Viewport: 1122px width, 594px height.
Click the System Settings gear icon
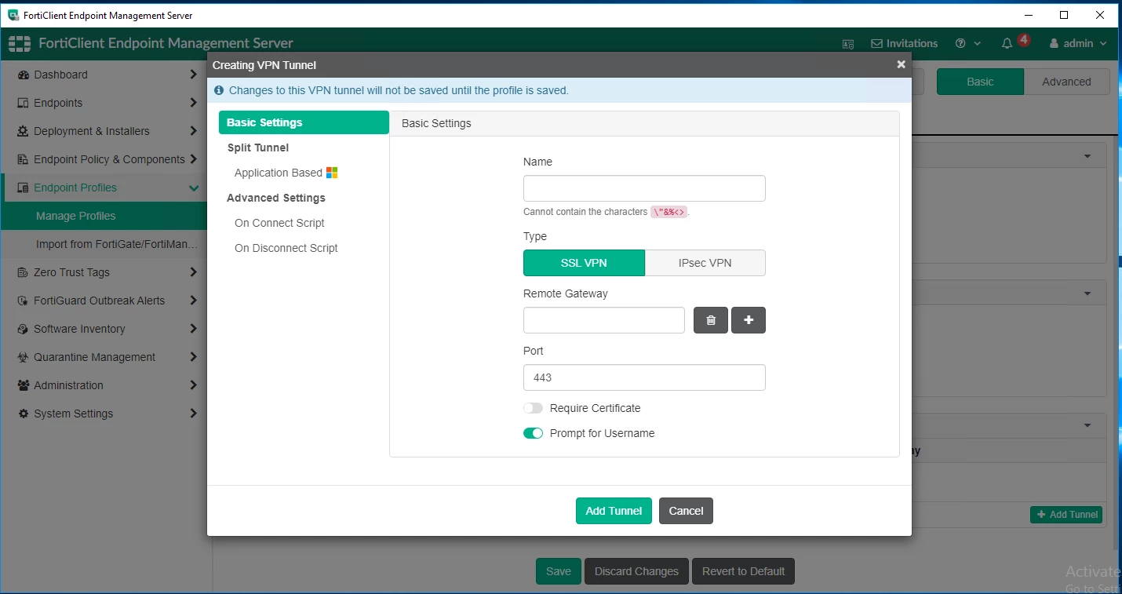[23, 414]
